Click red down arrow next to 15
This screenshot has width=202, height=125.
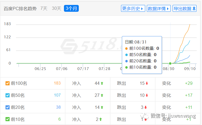[147, 83]
